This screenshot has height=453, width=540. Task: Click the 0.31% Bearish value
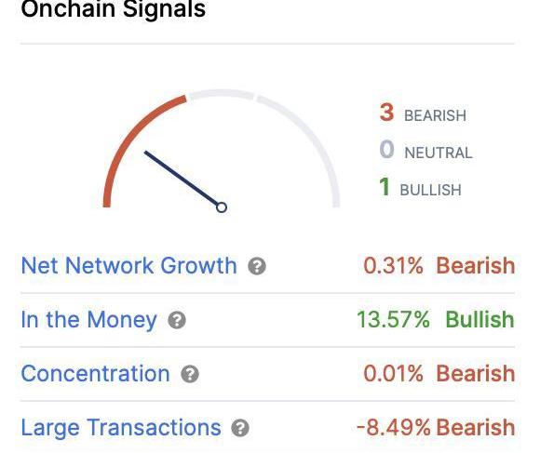pyautogui.click(x=439, y=265)
